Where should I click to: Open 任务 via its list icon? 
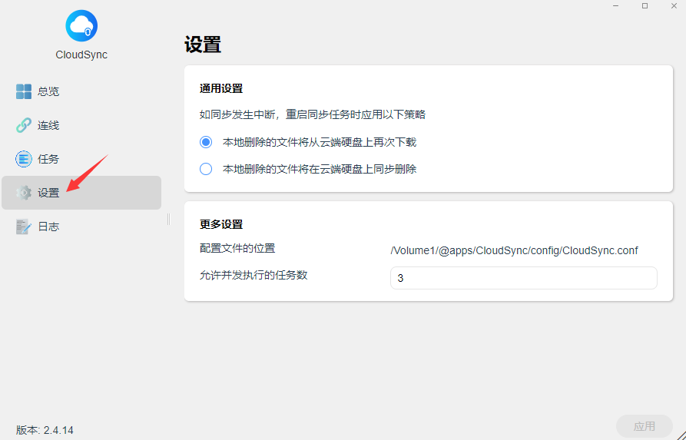tap(24, 159)
